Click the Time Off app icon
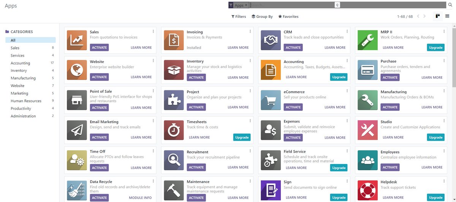 click(77, 160)
